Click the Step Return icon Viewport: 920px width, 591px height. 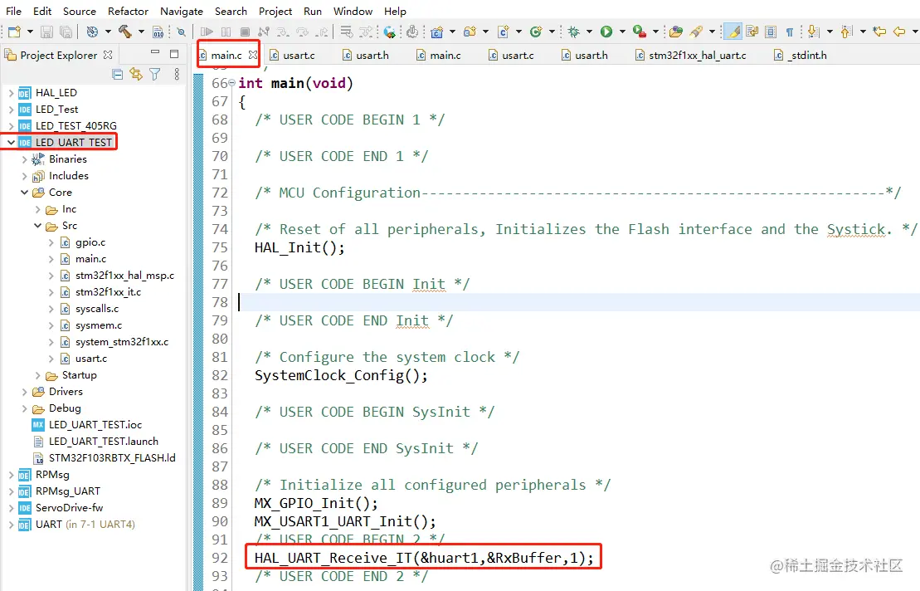pos(322,32)
